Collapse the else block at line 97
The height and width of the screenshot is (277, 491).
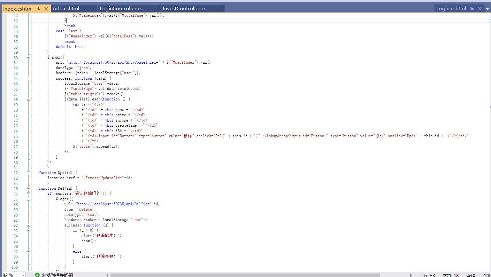28,251
